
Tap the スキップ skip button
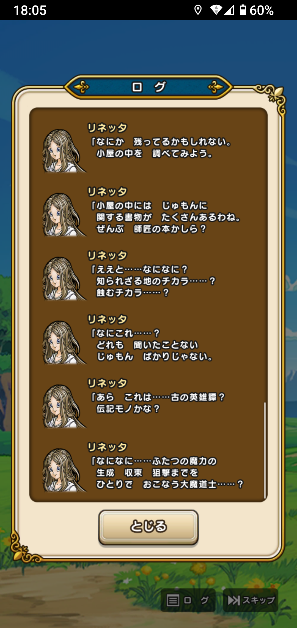click(x=250, y=600)
